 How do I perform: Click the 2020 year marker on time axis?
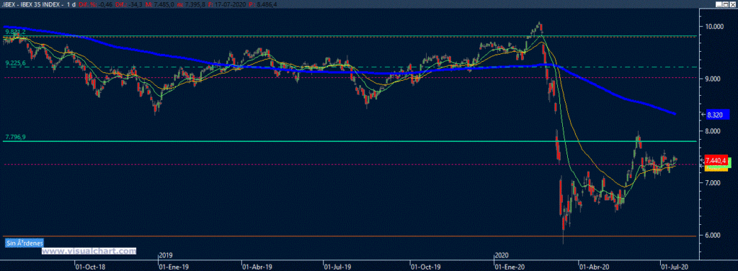click(x=502, y=255)
